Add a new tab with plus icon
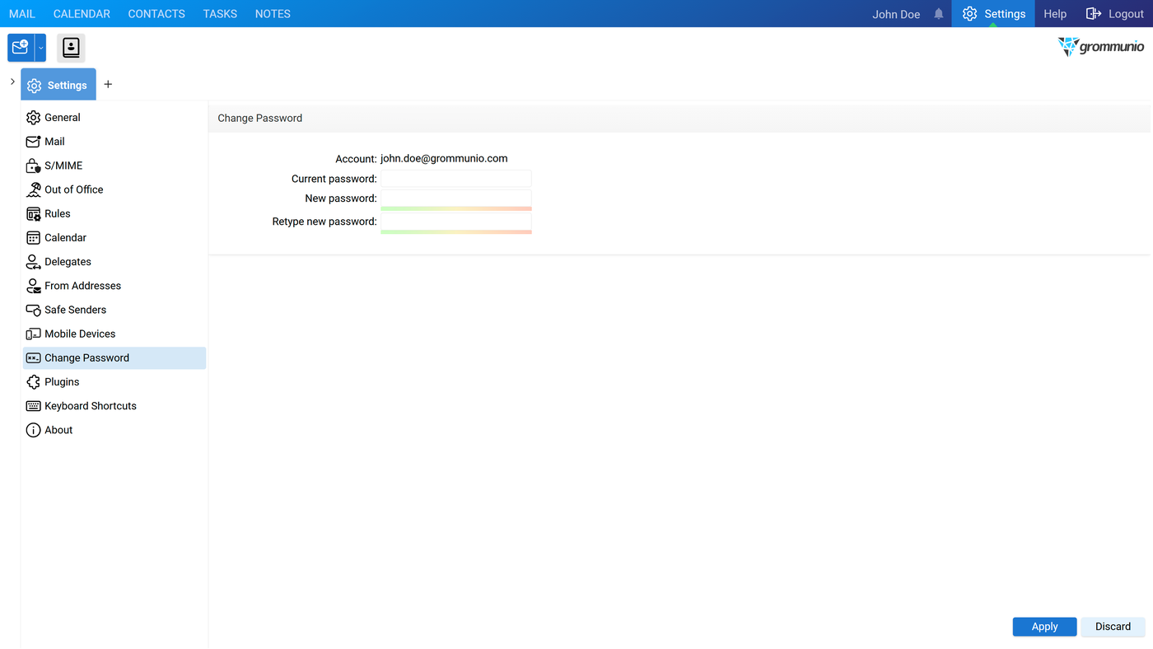This screenshot has width=1153, height=649. [108, 85]
